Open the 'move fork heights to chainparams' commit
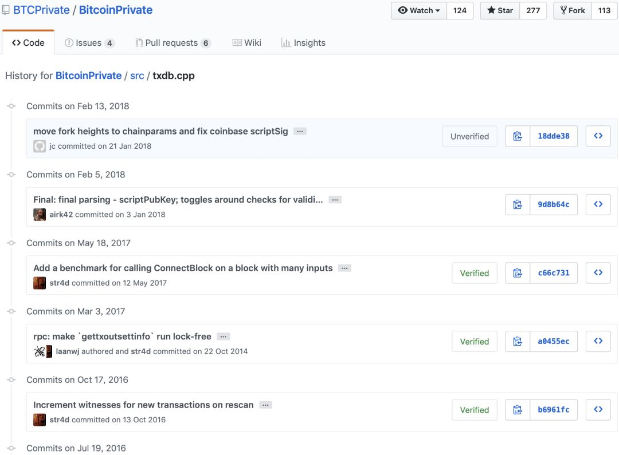 pyautogui.click(x=160, y=131)
